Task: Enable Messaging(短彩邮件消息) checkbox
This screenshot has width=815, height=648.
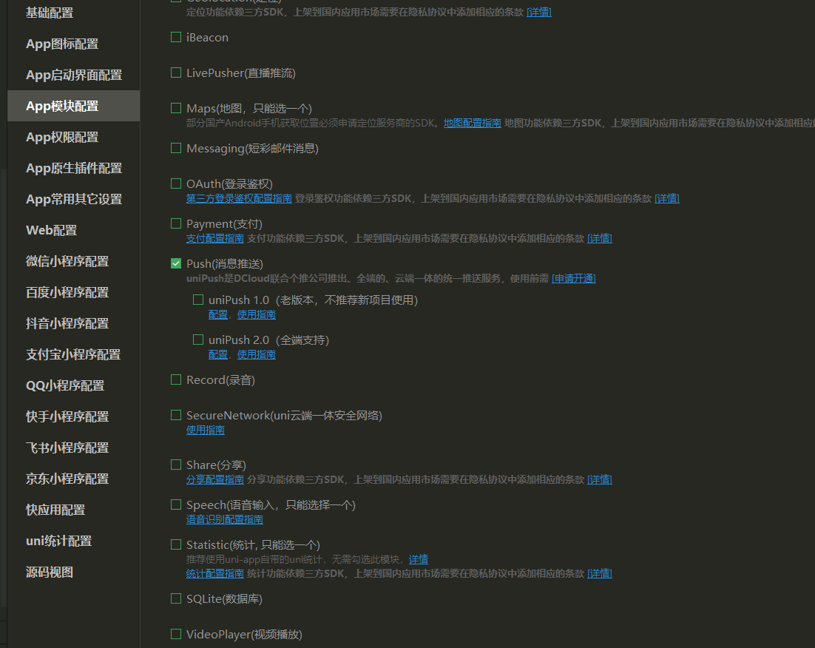Action: click(176, 148)
